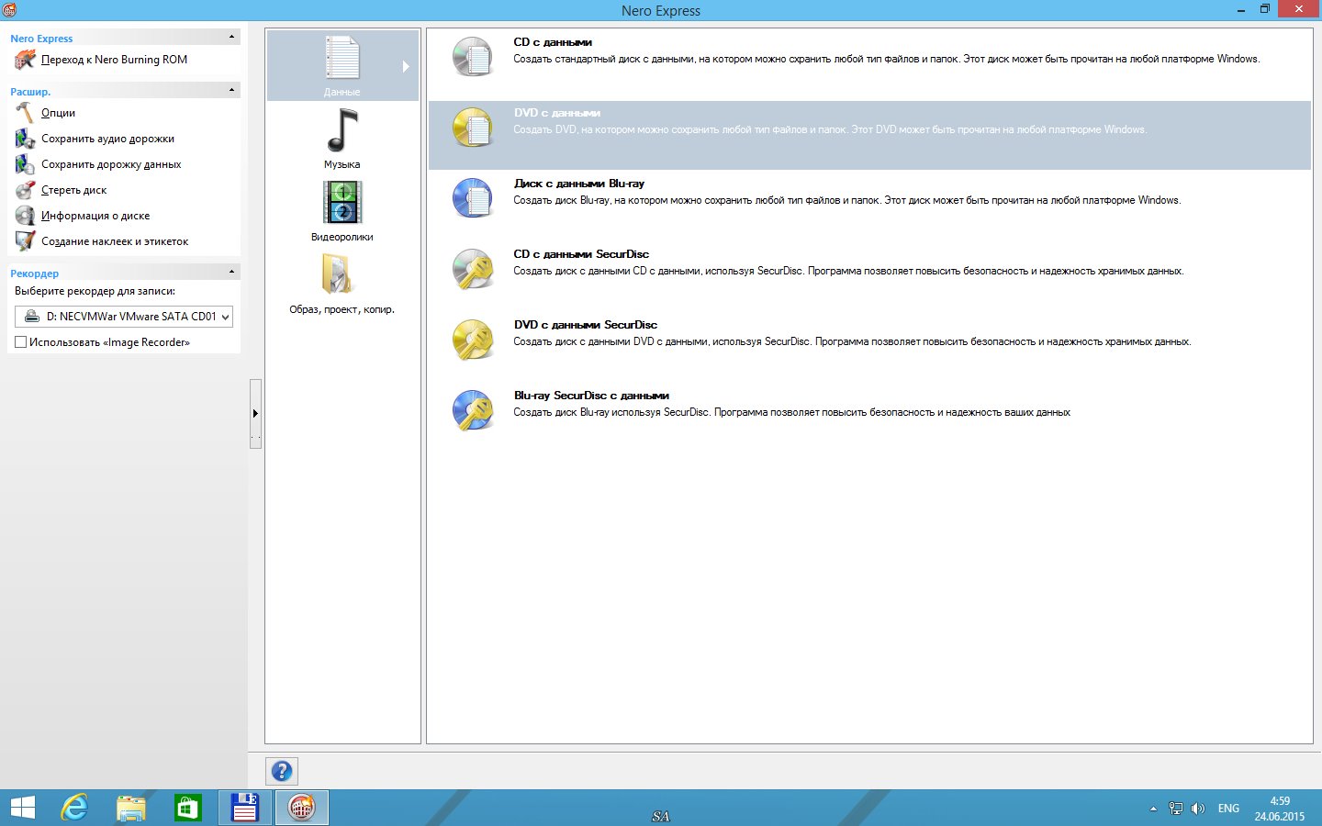Click the Nero Burning ROM switch icon
The width and height of the screenshot is (1322, 826).
[x=25, y=60]
